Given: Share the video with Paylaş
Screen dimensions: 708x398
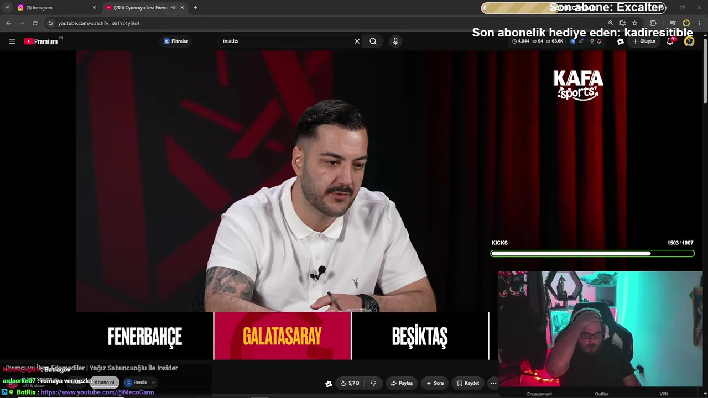Looking at the screenshot, I should pyautogui.click(x=402, y=383).
